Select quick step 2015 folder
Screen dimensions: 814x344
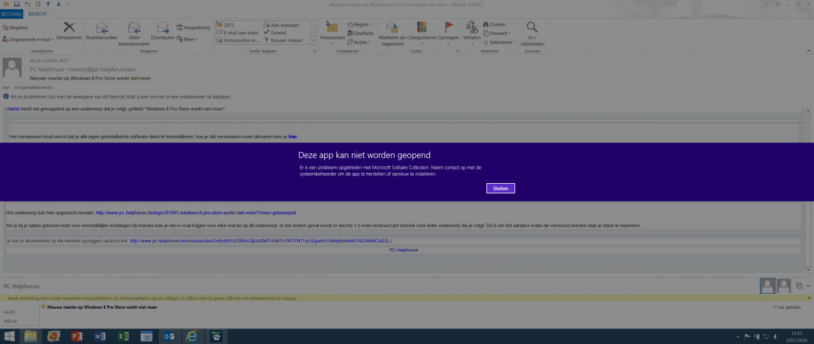[229, 24]
